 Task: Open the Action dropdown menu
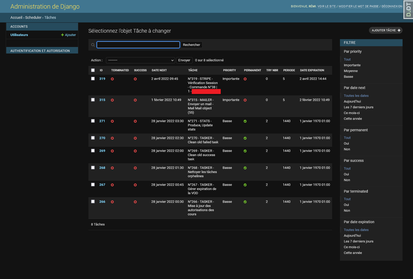pos(140,60)
